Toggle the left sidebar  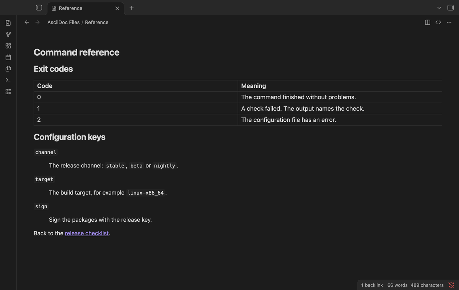point(39,8)
